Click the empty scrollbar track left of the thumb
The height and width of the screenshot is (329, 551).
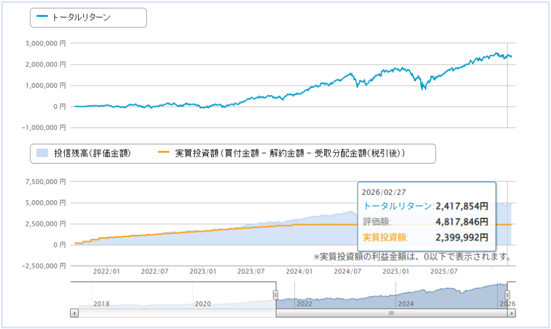click(x=175, y=313)
